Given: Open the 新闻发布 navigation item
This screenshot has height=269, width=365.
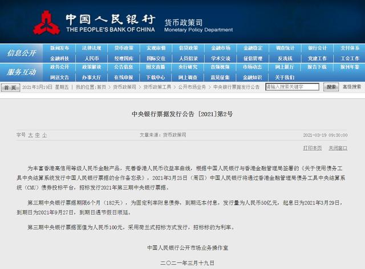Looking at the screenshot, I should [59, 48].
